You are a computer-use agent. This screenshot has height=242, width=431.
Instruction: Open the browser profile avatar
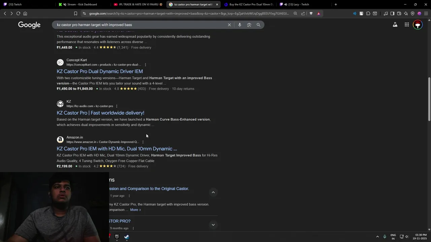click(x=419, y=13)
